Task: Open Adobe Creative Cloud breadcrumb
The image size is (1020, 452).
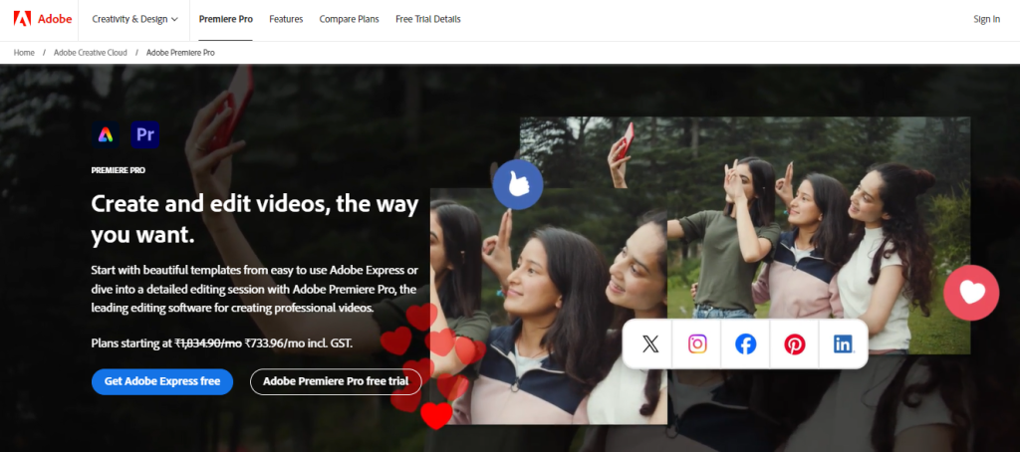Action: click(91, 52)
